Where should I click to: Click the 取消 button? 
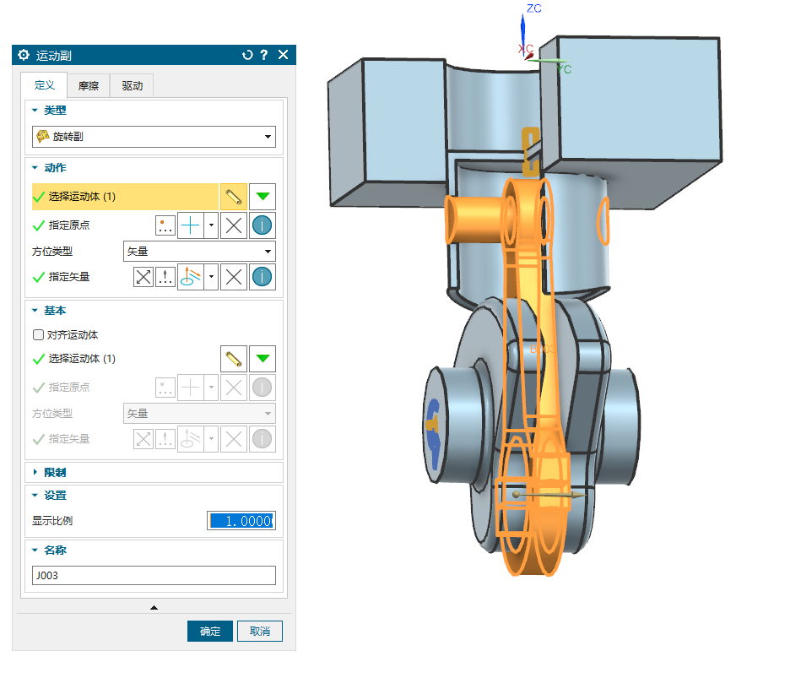pyautogui.click(x=259, y=632)
